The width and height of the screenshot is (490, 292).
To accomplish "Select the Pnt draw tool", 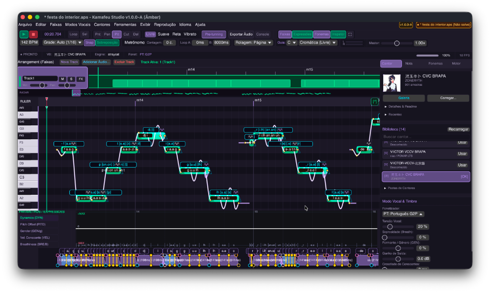I will (98, 34).
